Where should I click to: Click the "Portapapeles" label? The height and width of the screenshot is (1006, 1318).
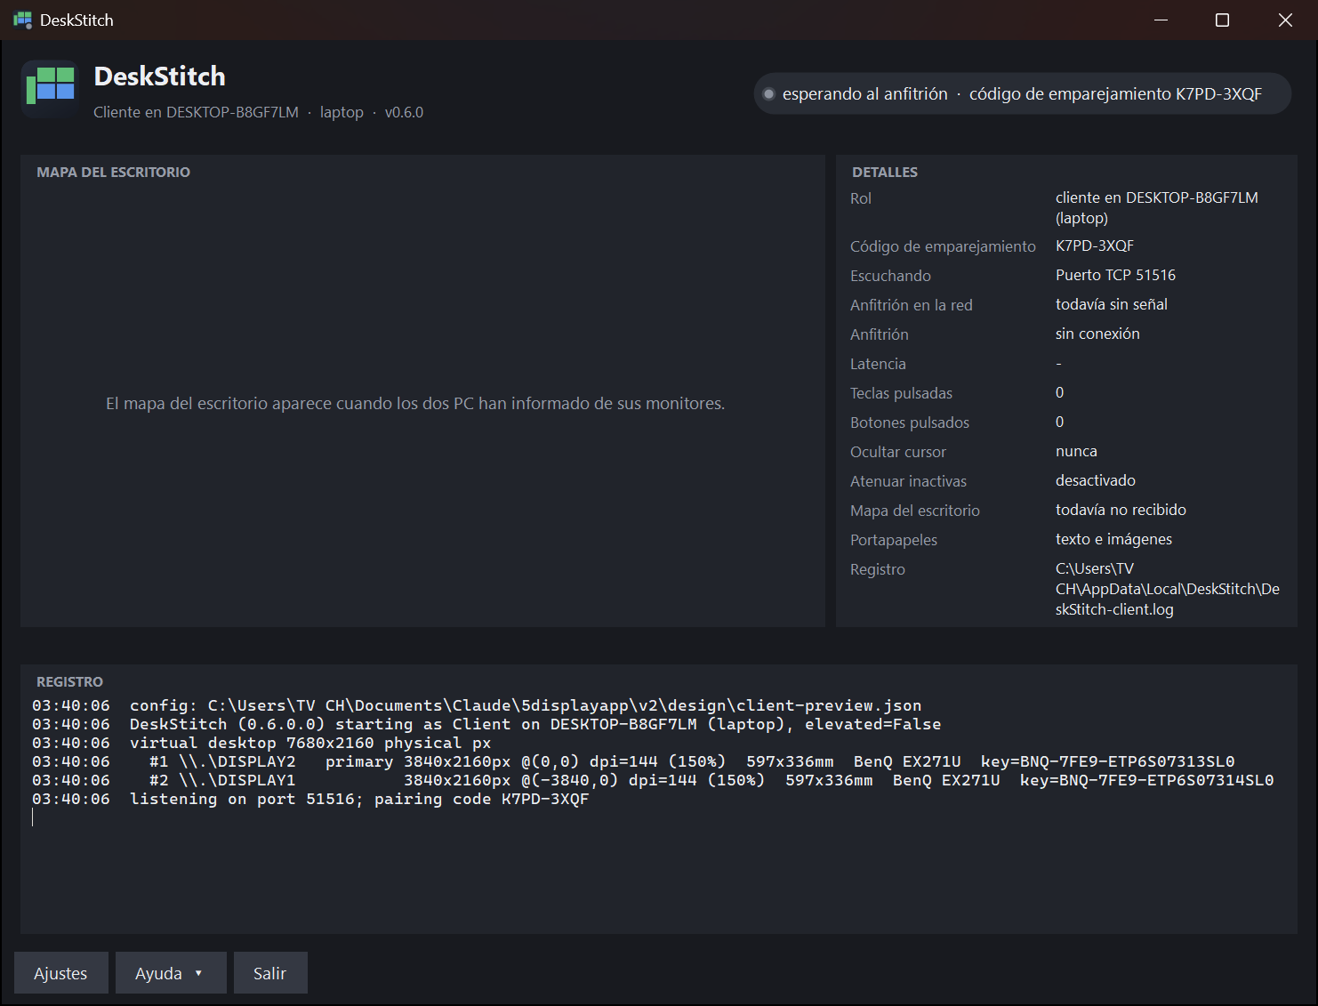pos(894,540)
